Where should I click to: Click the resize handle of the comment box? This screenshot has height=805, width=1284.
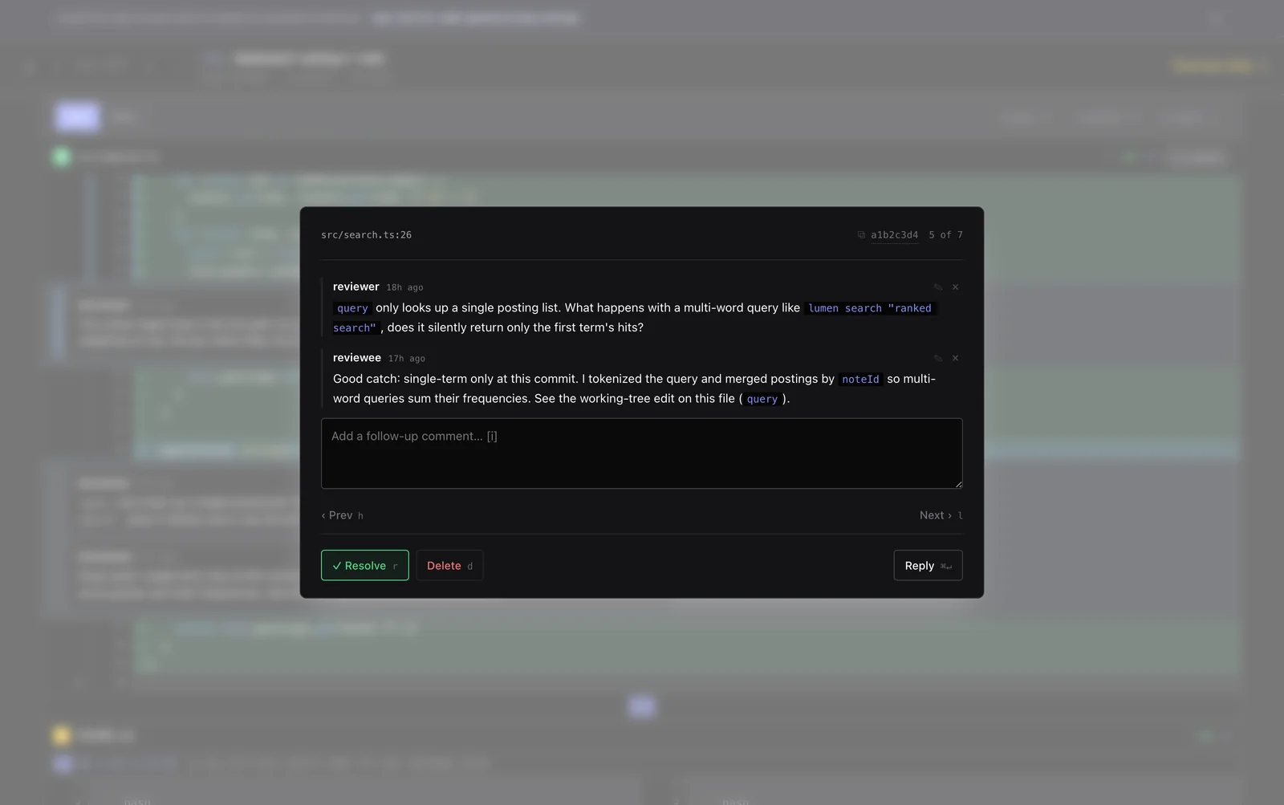958,484
